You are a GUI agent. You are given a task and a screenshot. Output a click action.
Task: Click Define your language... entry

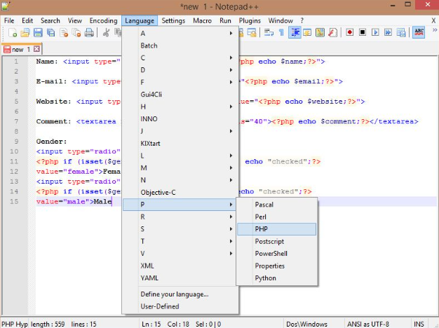[180, 294]
